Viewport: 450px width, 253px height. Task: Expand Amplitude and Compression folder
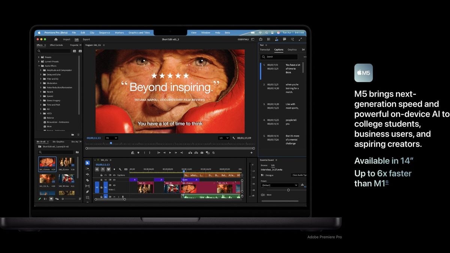click(x=41, y=70)
